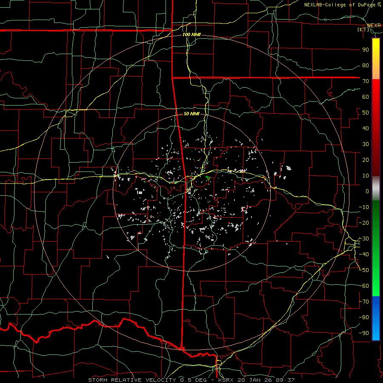The image size is (383, 383).
Task: Click the '100 NMI' range ring label
Action: (191, 35)
